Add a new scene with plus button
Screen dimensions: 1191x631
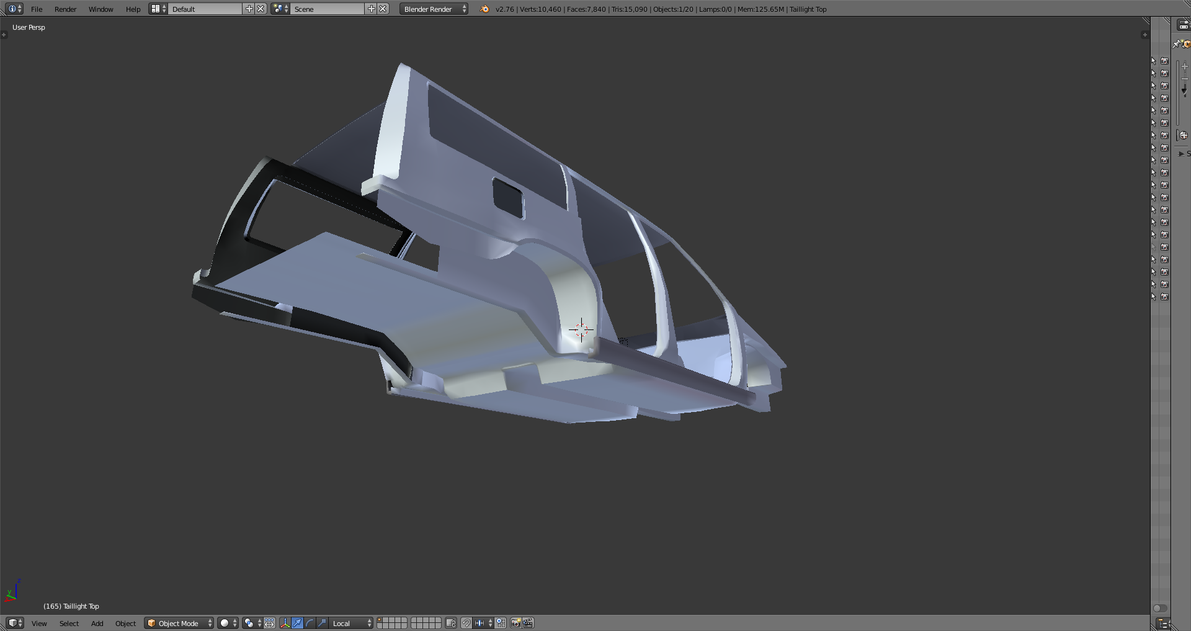tap(371, 9)
